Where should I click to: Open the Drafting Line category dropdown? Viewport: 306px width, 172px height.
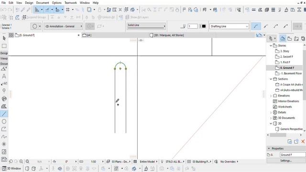point(229,26)
